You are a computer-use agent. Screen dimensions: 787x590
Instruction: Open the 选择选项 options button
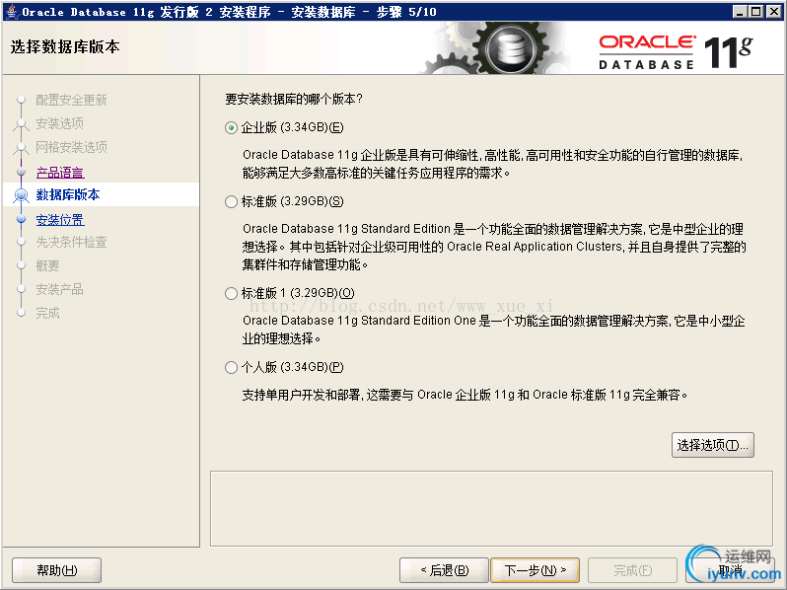point(713,445)
